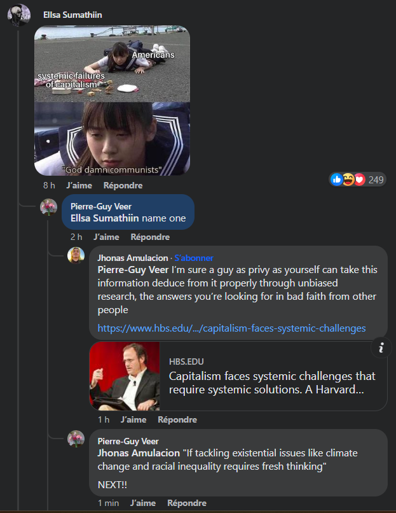
Task: Click S'abonner to follow Jhonas Amulacion
Action: click(x=194, y=258)
